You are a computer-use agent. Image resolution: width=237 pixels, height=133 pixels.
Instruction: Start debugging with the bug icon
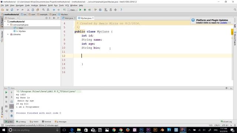[x=85, y=10]
